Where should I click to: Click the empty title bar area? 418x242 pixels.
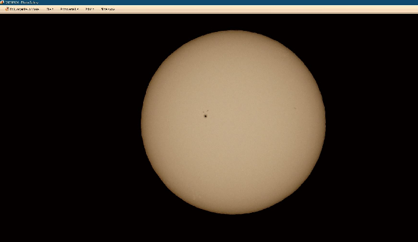[x=229, y=2]
